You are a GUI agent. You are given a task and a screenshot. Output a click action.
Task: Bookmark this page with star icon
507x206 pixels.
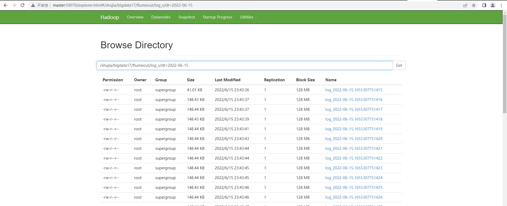pos(474,5)
